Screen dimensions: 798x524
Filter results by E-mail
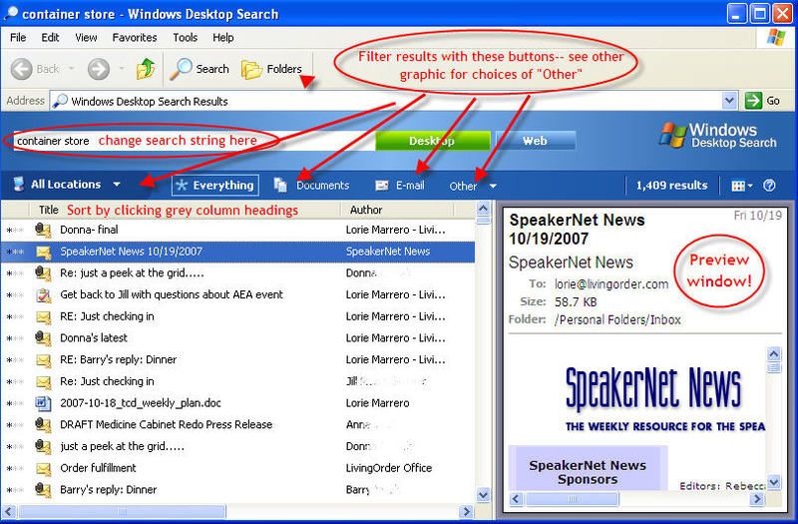tap(400, 186)
